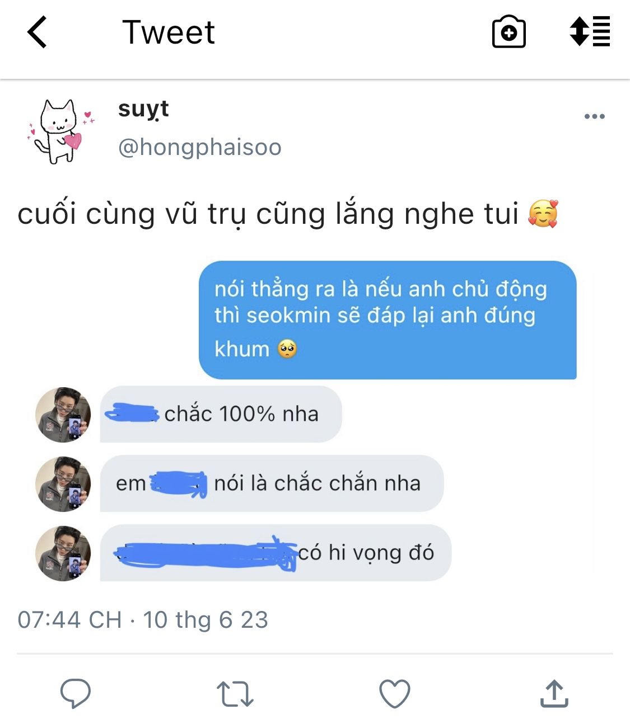Retweet using the arrows icon
This screenshot has width=630, height=724.
point(235,694)
